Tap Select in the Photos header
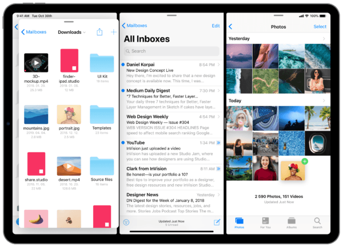 [x=320, y=26]
